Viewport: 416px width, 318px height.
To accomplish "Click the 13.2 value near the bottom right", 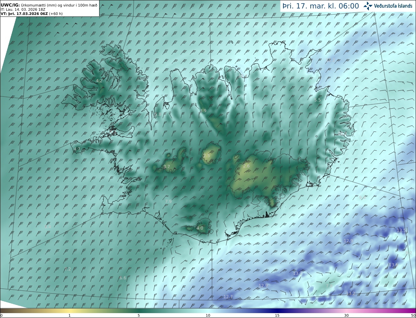I will tap(350, 294).
